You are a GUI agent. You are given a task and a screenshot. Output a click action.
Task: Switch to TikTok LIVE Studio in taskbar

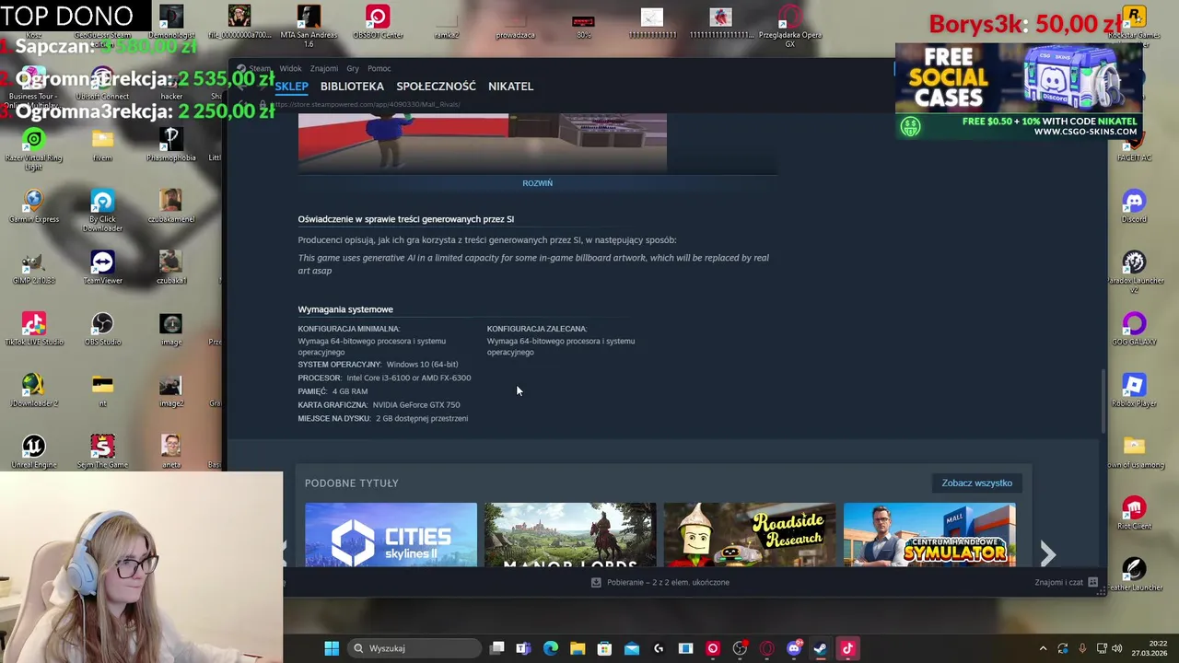[847, 648]
